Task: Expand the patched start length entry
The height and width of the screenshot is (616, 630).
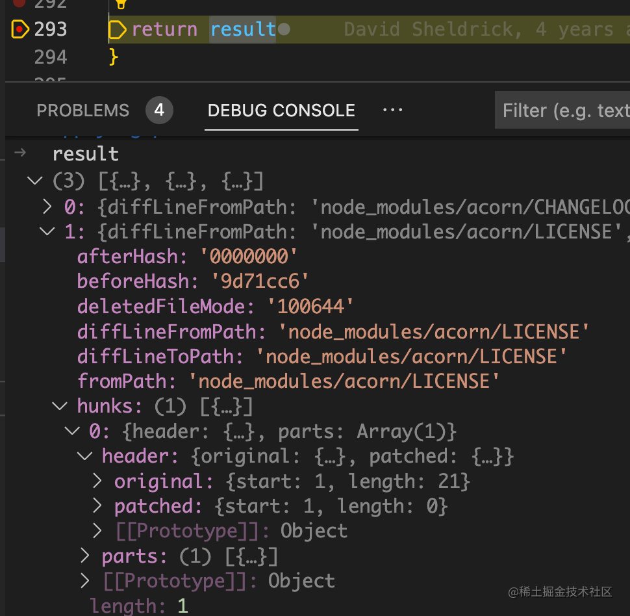Action: (97, 506)
